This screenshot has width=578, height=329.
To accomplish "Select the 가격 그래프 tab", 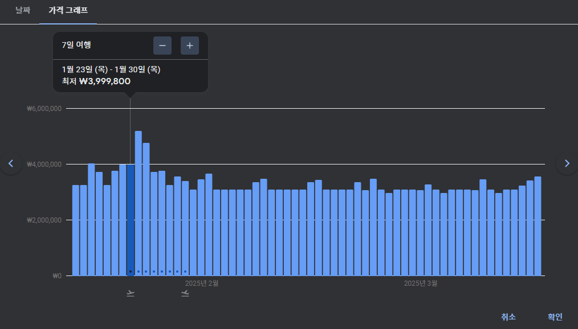I will tap(68, 10).
